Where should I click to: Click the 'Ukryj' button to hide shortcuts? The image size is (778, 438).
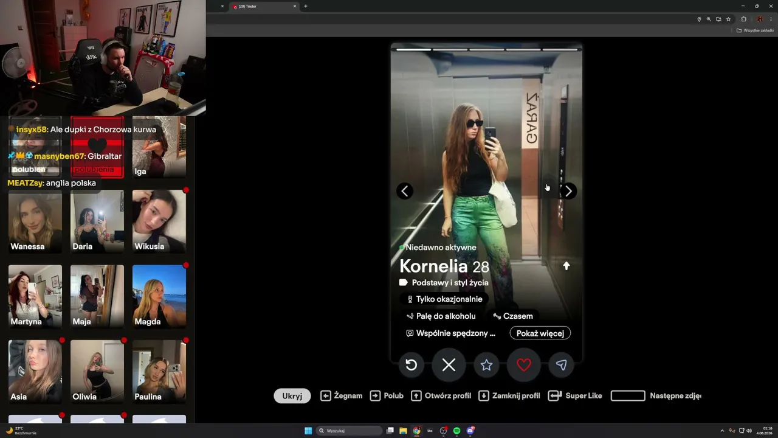coord(292,395)
